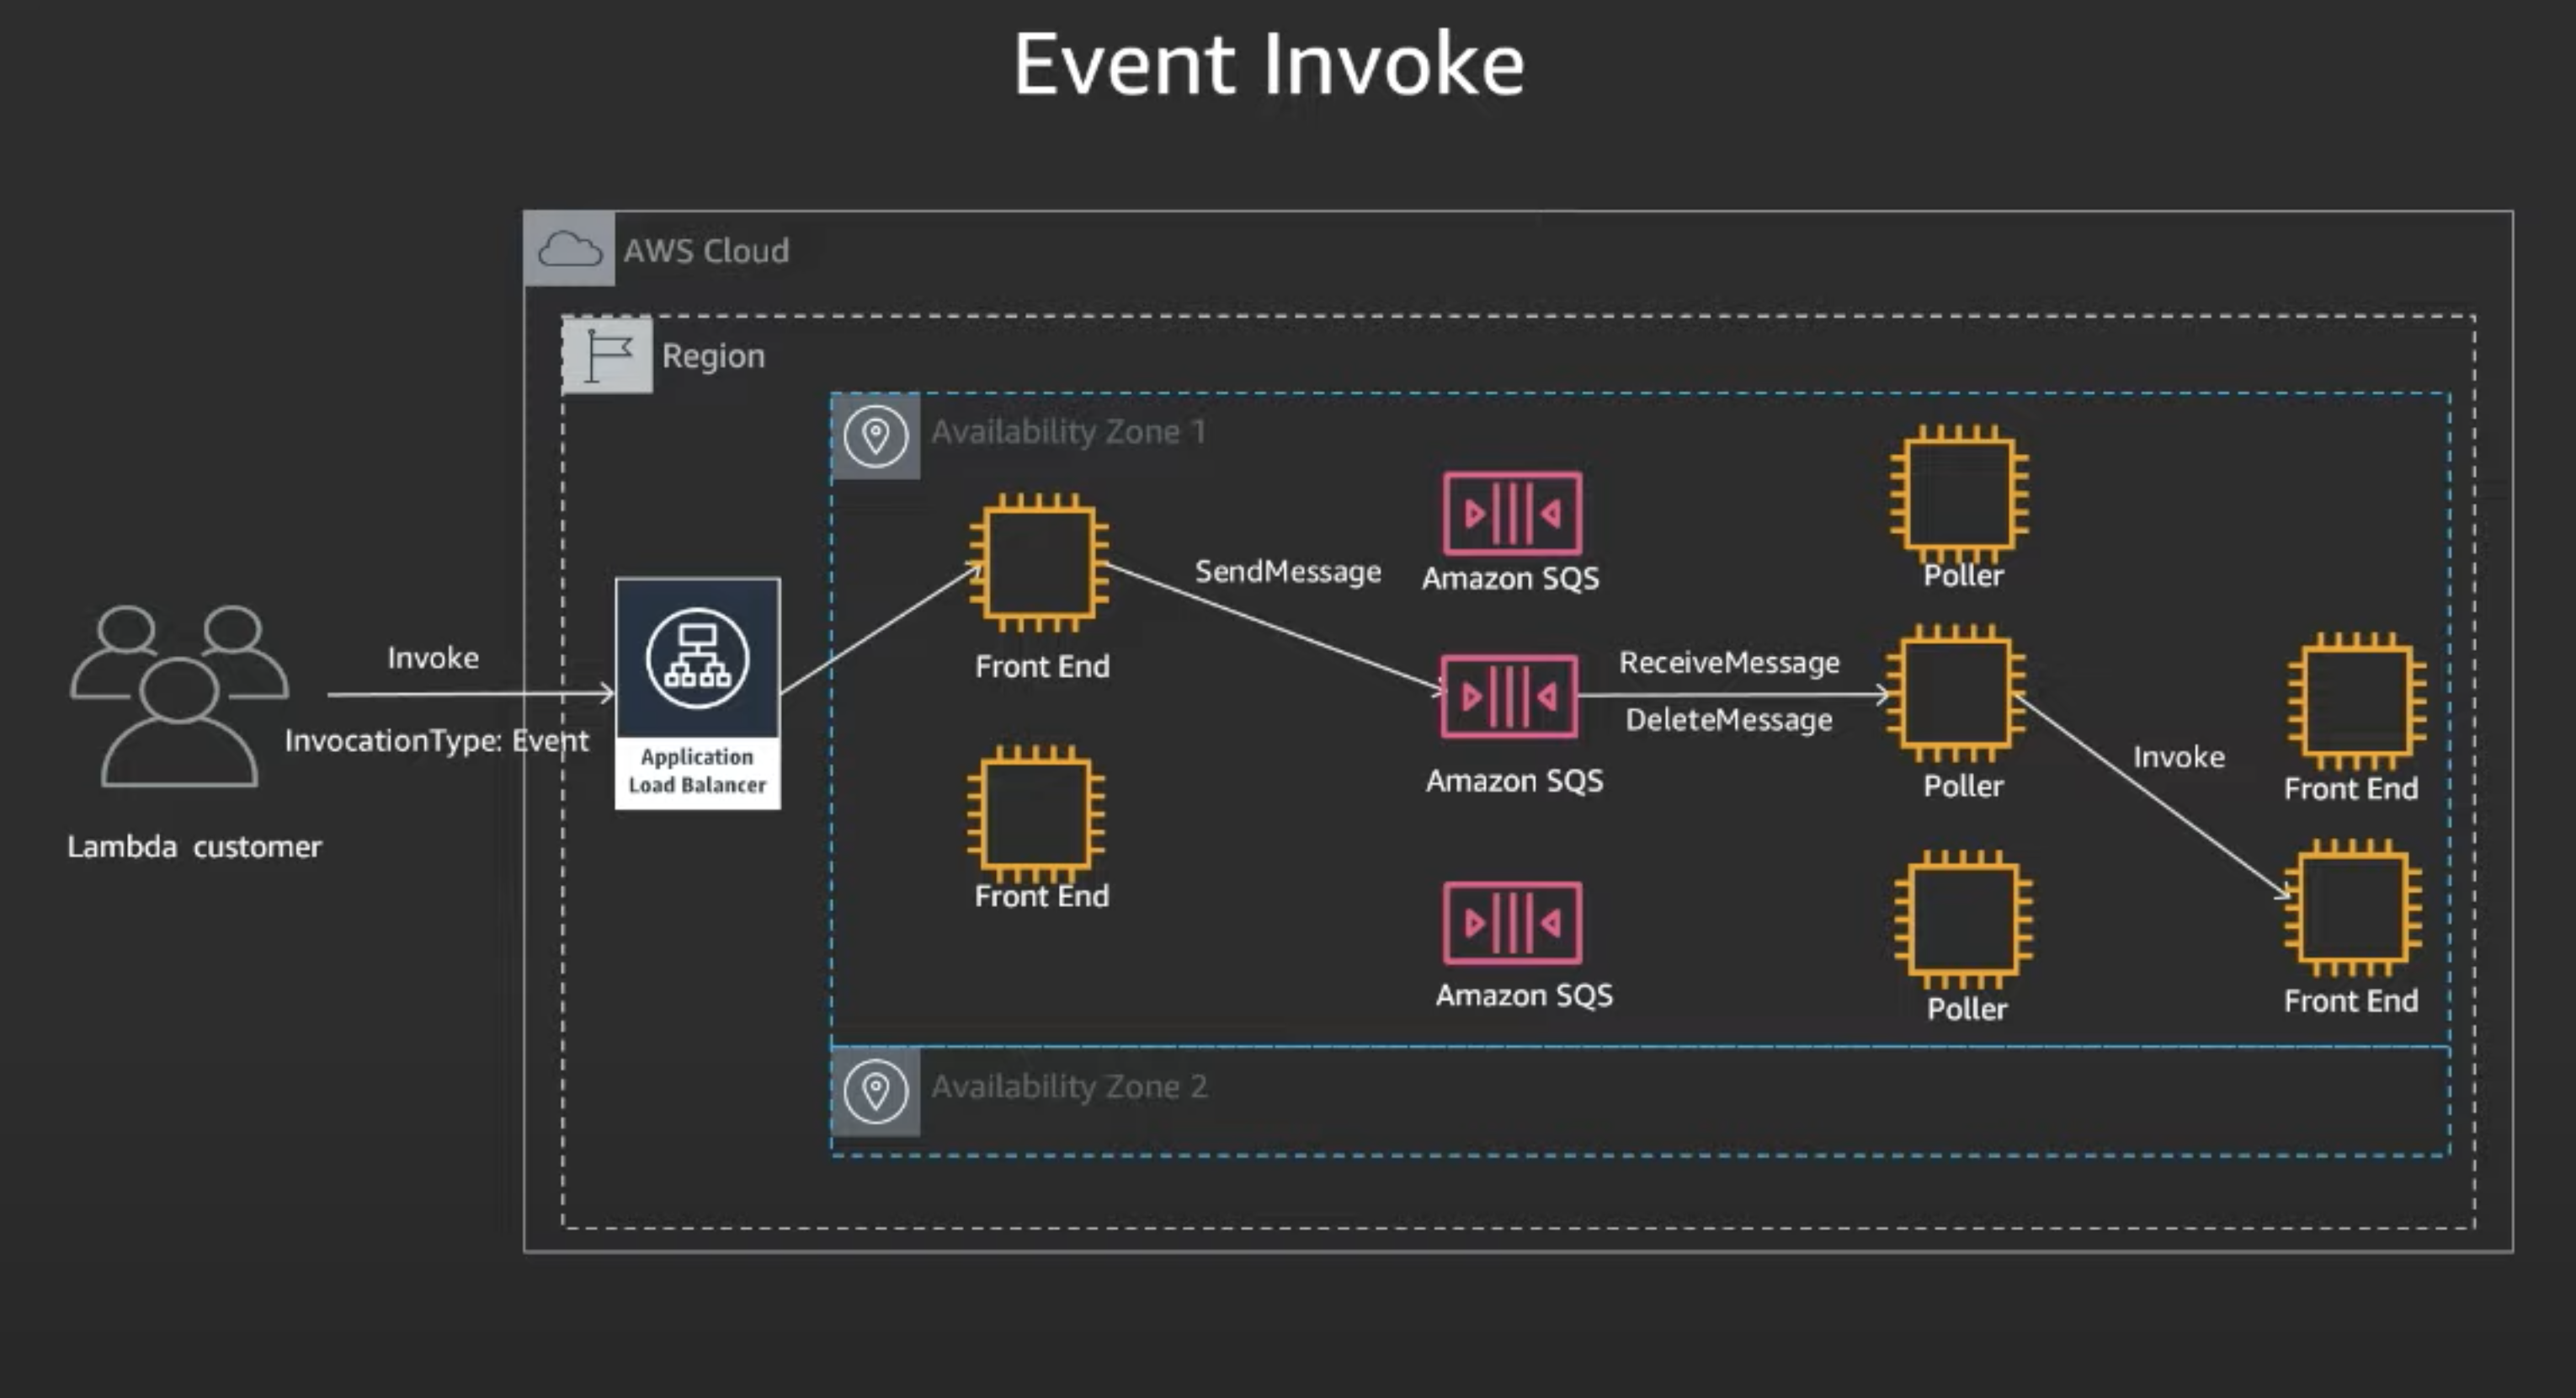Screen dimensions: 2576x1398
Task: Click the Invoke label near Lambda customer
Action: pyautogui.click(x=433, y=658)
